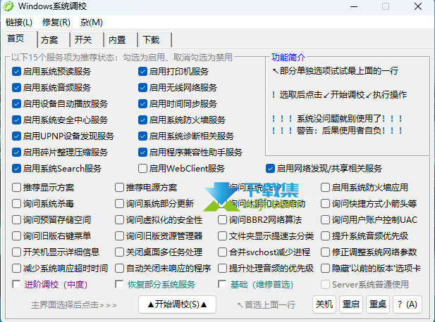Open help with ？(A) button
This screenshot has height=322, width=435.
pyautogui.click(x=408, y=304)
